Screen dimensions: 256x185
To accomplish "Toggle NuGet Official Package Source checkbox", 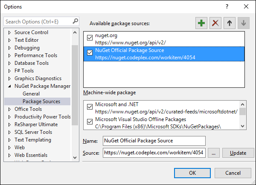I will pyautogui.click(x=90, y=53).
